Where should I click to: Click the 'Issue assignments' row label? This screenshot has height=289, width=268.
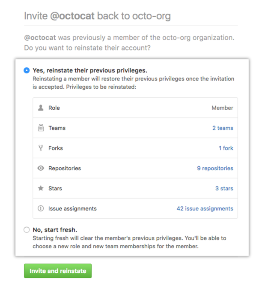click(72, 208)
